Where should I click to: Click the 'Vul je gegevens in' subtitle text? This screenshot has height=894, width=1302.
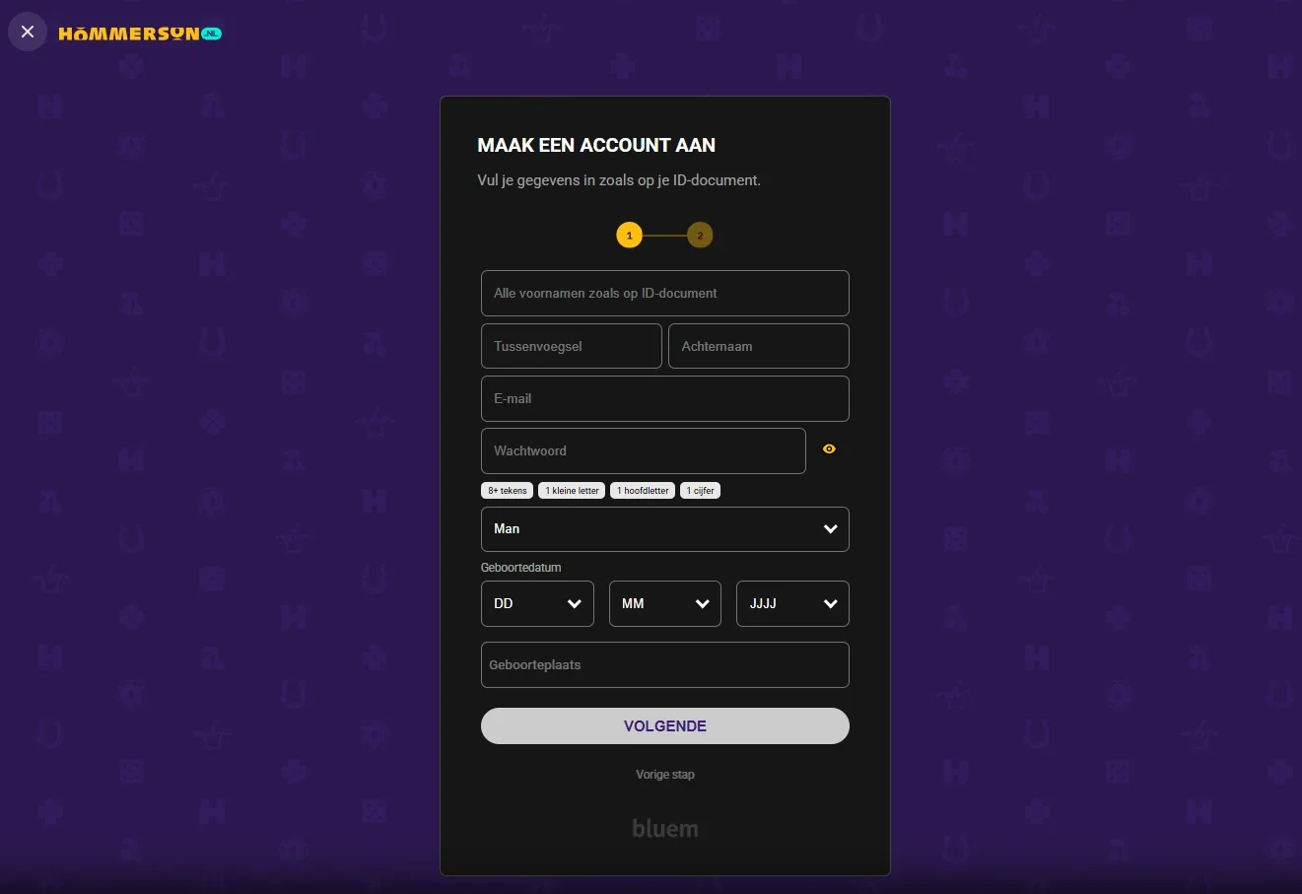click(x=619, y=180)
